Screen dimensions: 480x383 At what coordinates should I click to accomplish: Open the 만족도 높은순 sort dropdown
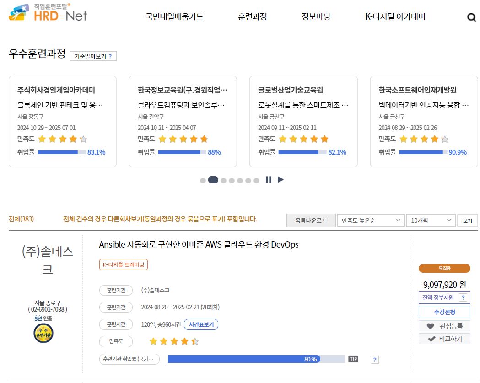coord(371,221)
